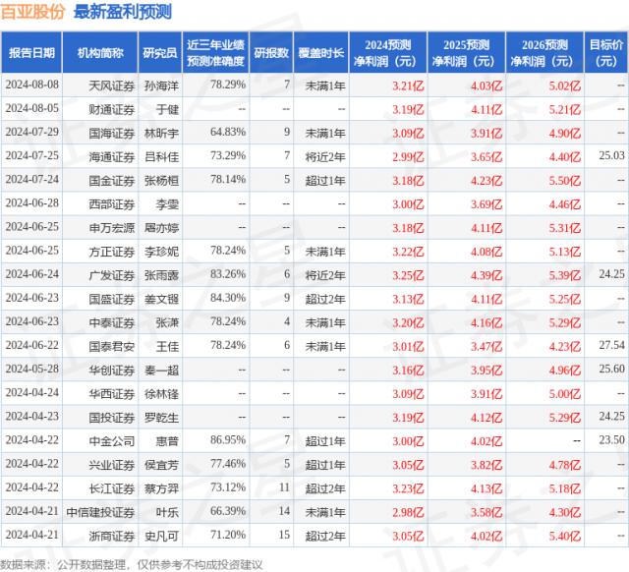
Task: Click 长江证券 institution name
Action: pyautogui.click(x=111, y=487)
